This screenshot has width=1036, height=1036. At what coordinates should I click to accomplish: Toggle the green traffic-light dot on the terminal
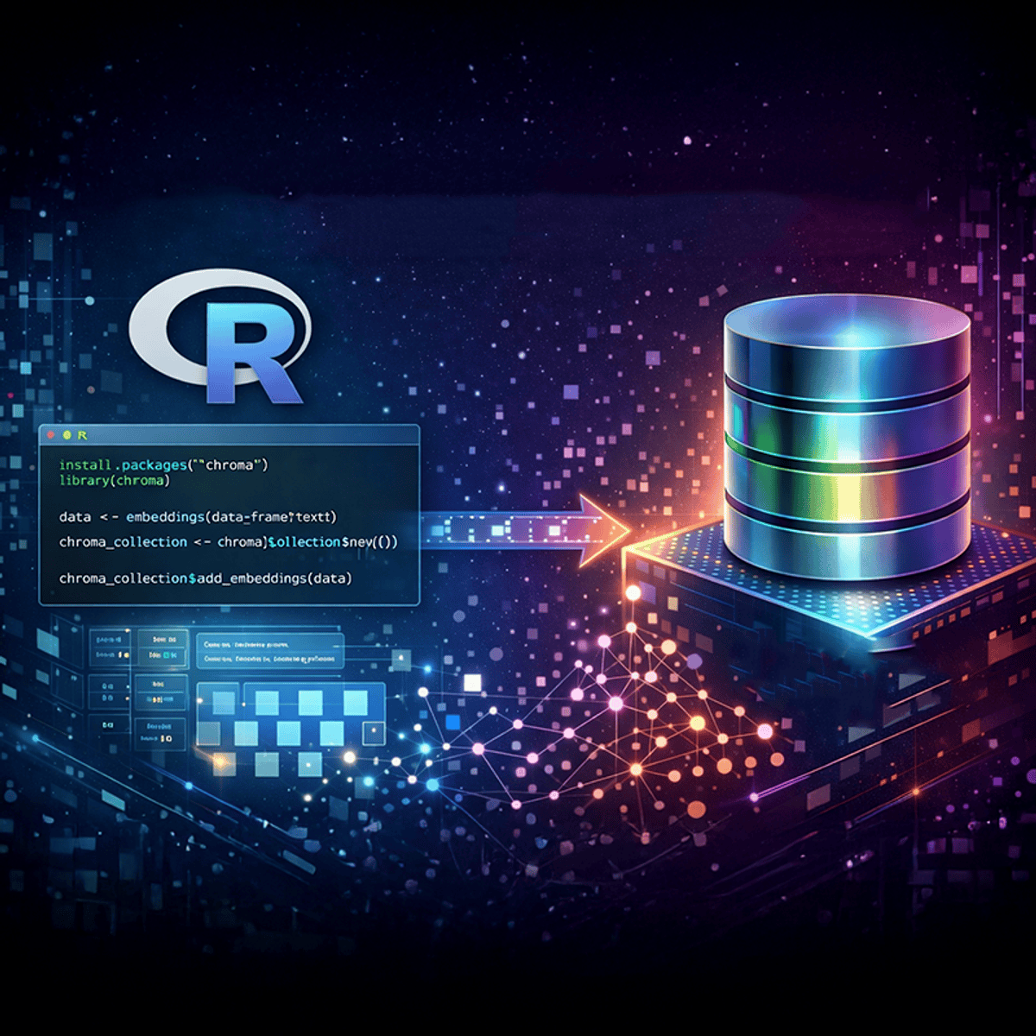[66, 436]
